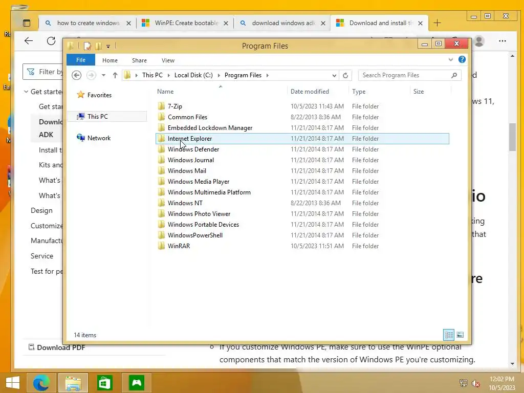
Task: Open File Explorer taskbar icon
Action: pyautogui.click(x=73, y=383)
